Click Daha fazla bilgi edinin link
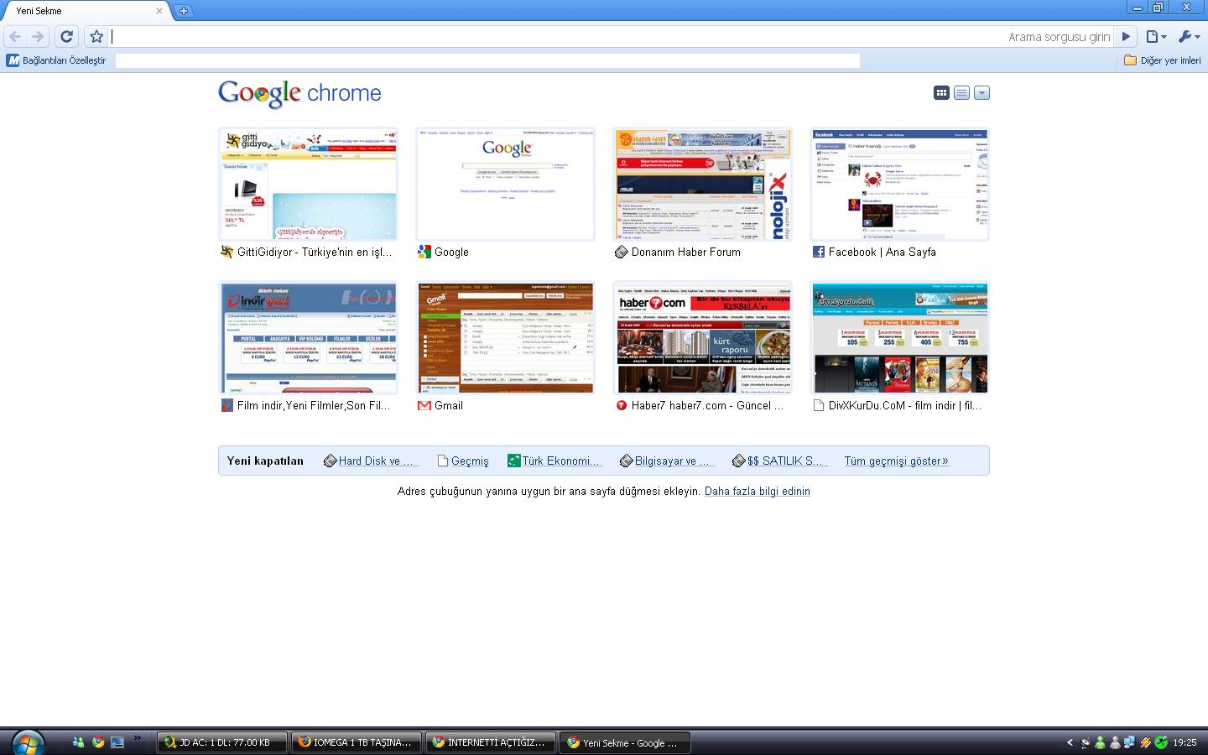Viewport: 1208px width, 755px height. click(x=758, y=492)
